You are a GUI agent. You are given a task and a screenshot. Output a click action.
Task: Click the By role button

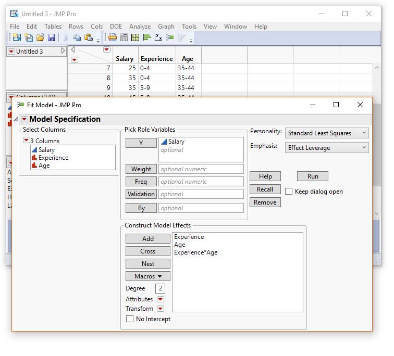pos(141,208)
